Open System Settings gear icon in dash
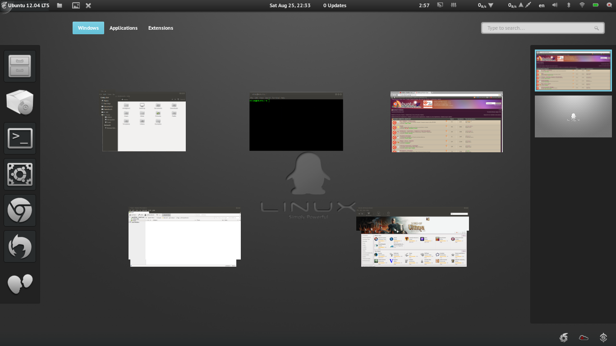This screenshot has width=616, height=346. point(20,174)
